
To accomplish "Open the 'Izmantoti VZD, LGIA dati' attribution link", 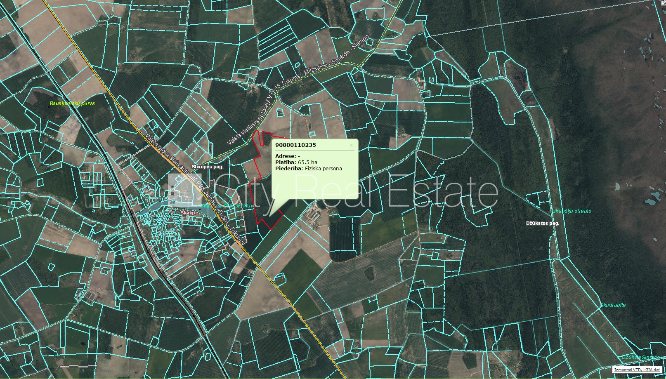I will [637, 370].
